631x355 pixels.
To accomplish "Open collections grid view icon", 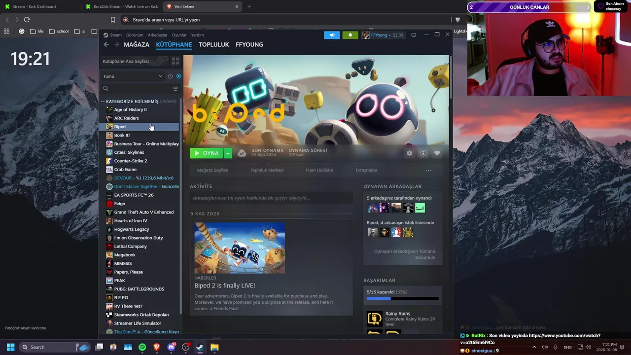I will (x=175, y=61).
